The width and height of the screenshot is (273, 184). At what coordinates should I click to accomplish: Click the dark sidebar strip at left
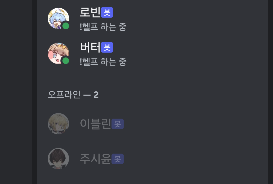point(16,92)
